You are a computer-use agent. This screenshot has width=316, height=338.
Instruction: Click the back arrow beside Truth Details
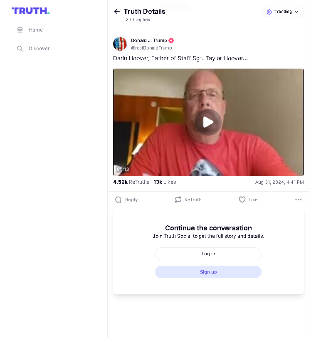(x=117, y=11)
